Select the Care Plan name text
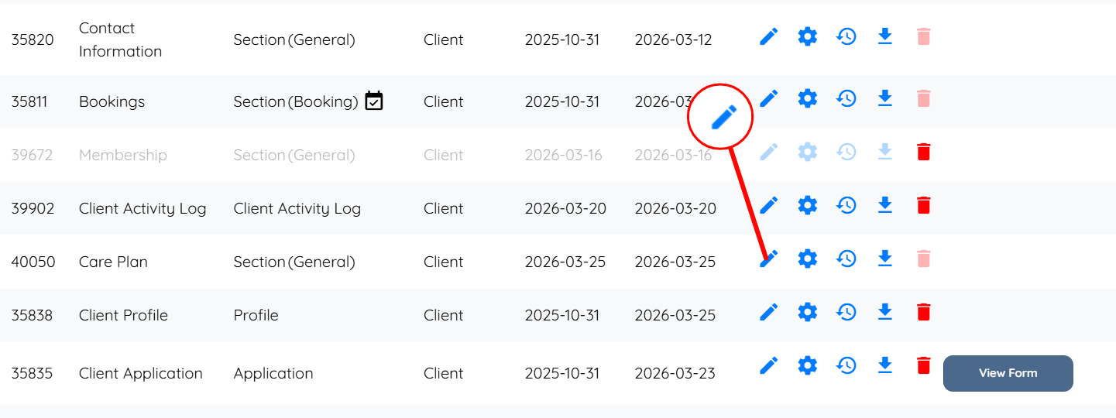 (x=113, y=262)
